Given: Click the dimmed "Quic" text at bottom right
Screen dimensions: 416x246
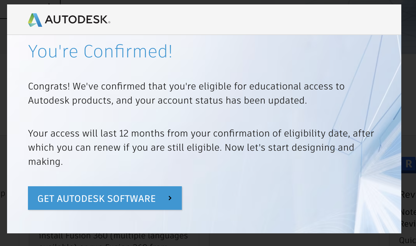Looking at the screenshot, I should 408,240.
